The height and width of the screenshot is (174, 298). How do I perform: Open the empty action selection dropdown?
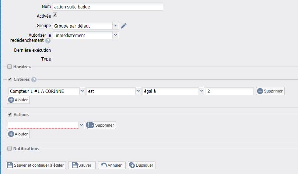(82, 125)
